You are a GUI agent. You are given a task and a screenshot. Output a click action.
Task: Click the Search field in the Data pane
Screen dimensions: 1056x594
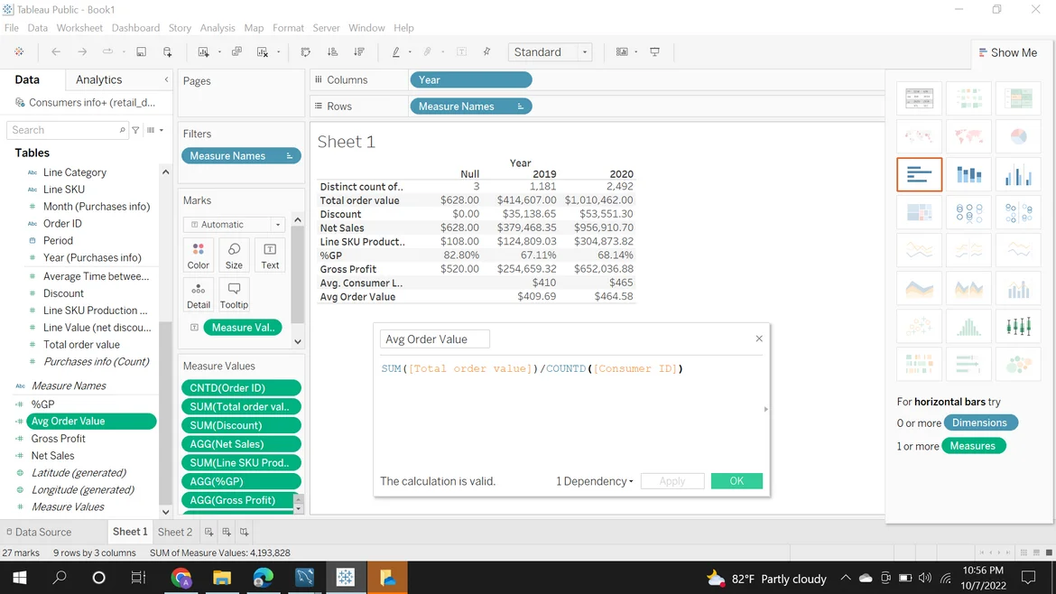click(x=63, y=130)
